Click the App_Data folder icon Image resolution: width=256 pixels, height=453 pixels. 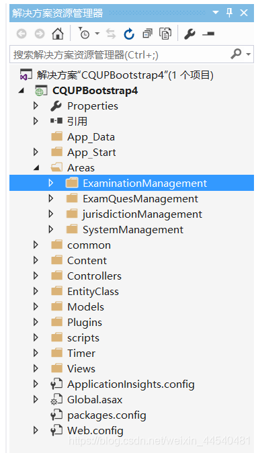tap(56, 136)
